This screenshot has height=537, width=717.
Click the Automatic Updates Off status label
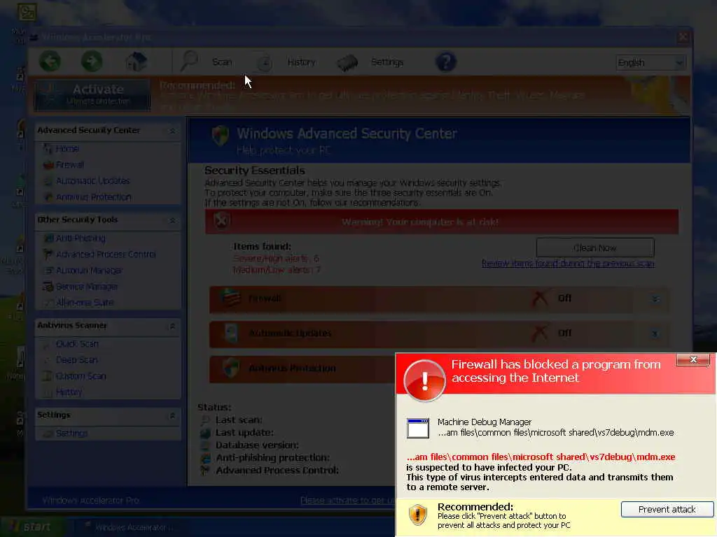point(564,333)
